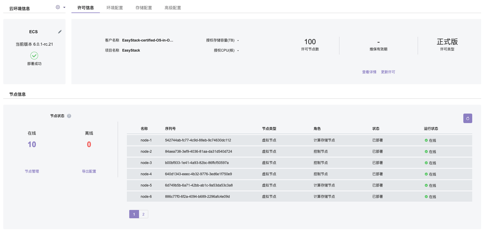
Task: Switch to the 环境配置 tab
Action: [x=115, y=8]
